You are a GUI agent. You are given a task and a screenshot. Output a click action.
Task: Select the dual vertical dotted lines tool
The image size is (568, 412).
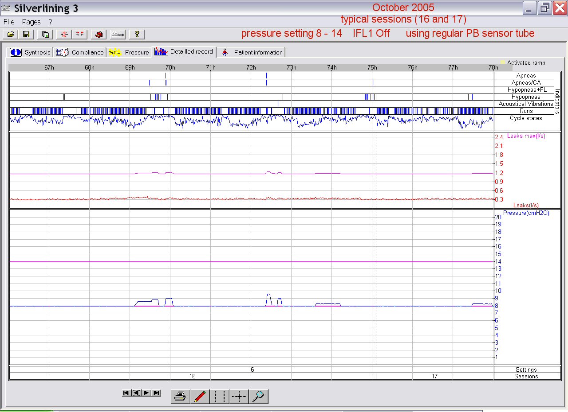[219, 396]
